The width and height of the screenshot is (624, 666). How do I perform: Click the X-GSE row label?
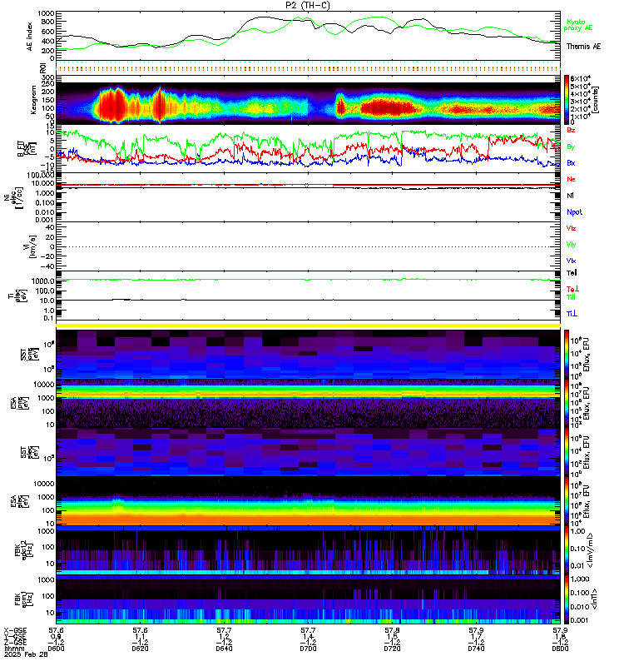[x=15, y=631]
